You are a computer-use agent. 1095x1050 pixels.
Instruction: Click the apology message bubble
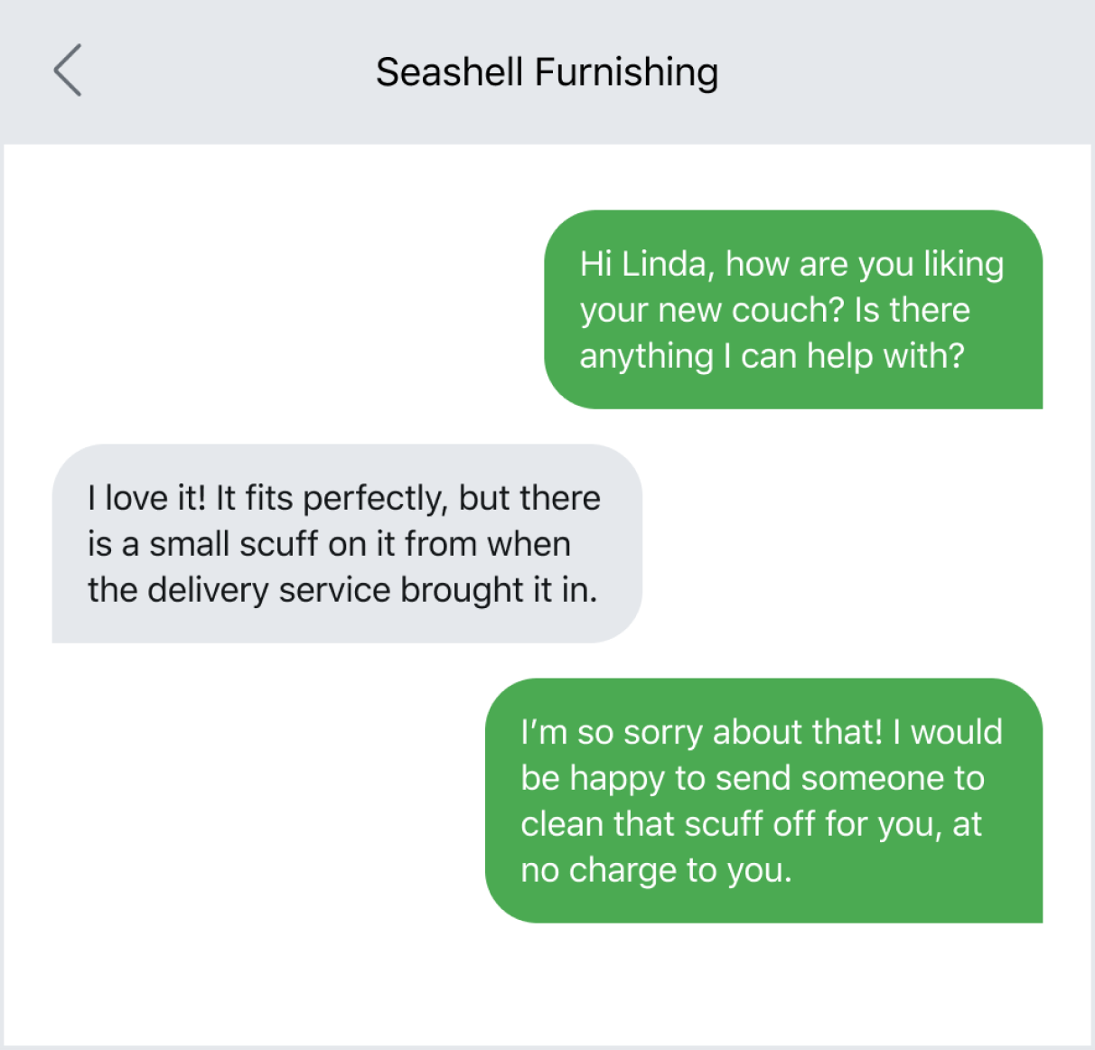(763, 801)
